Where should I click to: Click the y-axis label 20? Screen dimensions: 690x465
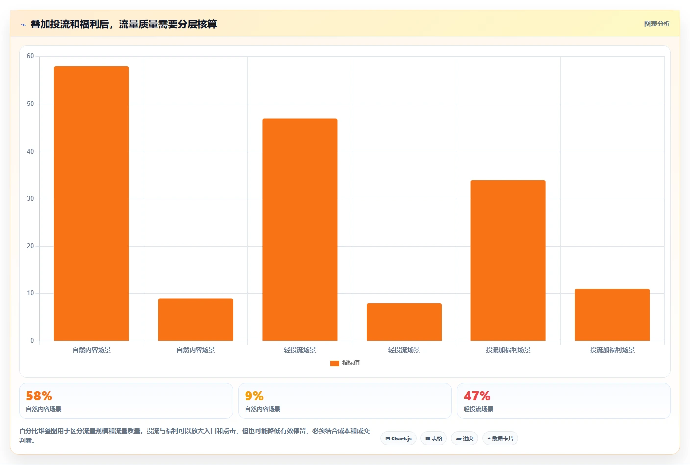(x=30, y=246)
